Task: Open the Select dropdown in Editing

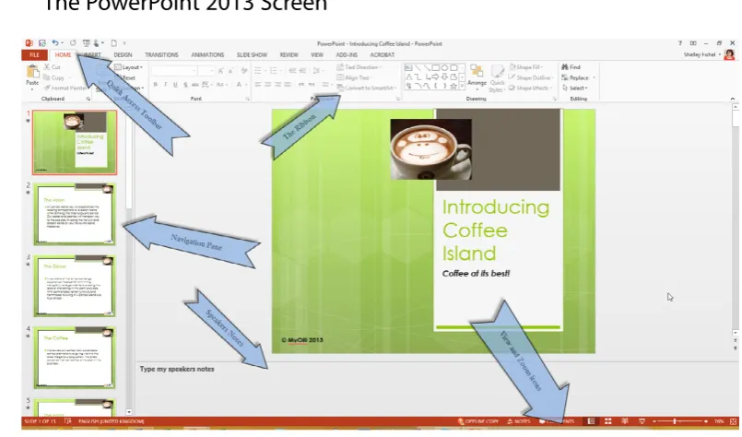Action: click(575, 89)
